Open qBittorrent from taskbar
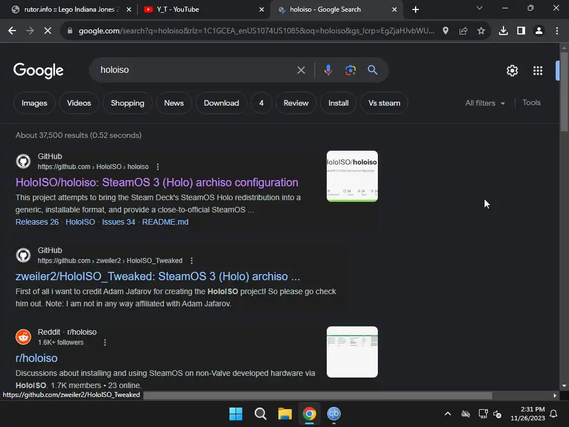The height and width of the screenshot is (427, 569). click(x=334, y=414)
